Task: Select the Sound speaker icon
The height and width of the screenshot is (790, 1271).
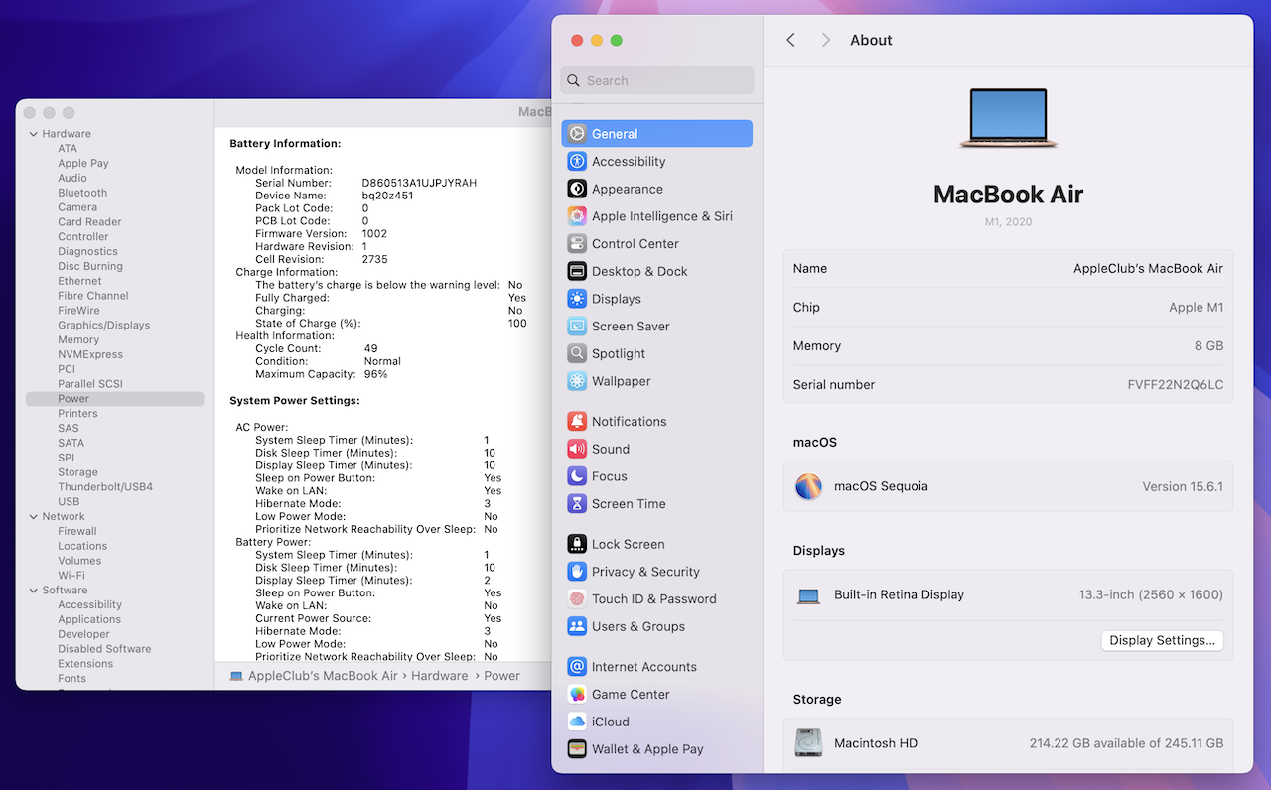Action: (x=577, y=449)
